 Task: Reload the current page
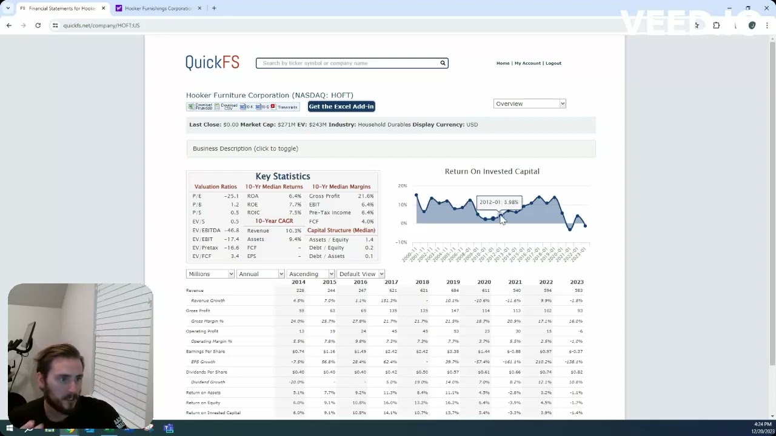pyautogui.click(x=38, y=25)
